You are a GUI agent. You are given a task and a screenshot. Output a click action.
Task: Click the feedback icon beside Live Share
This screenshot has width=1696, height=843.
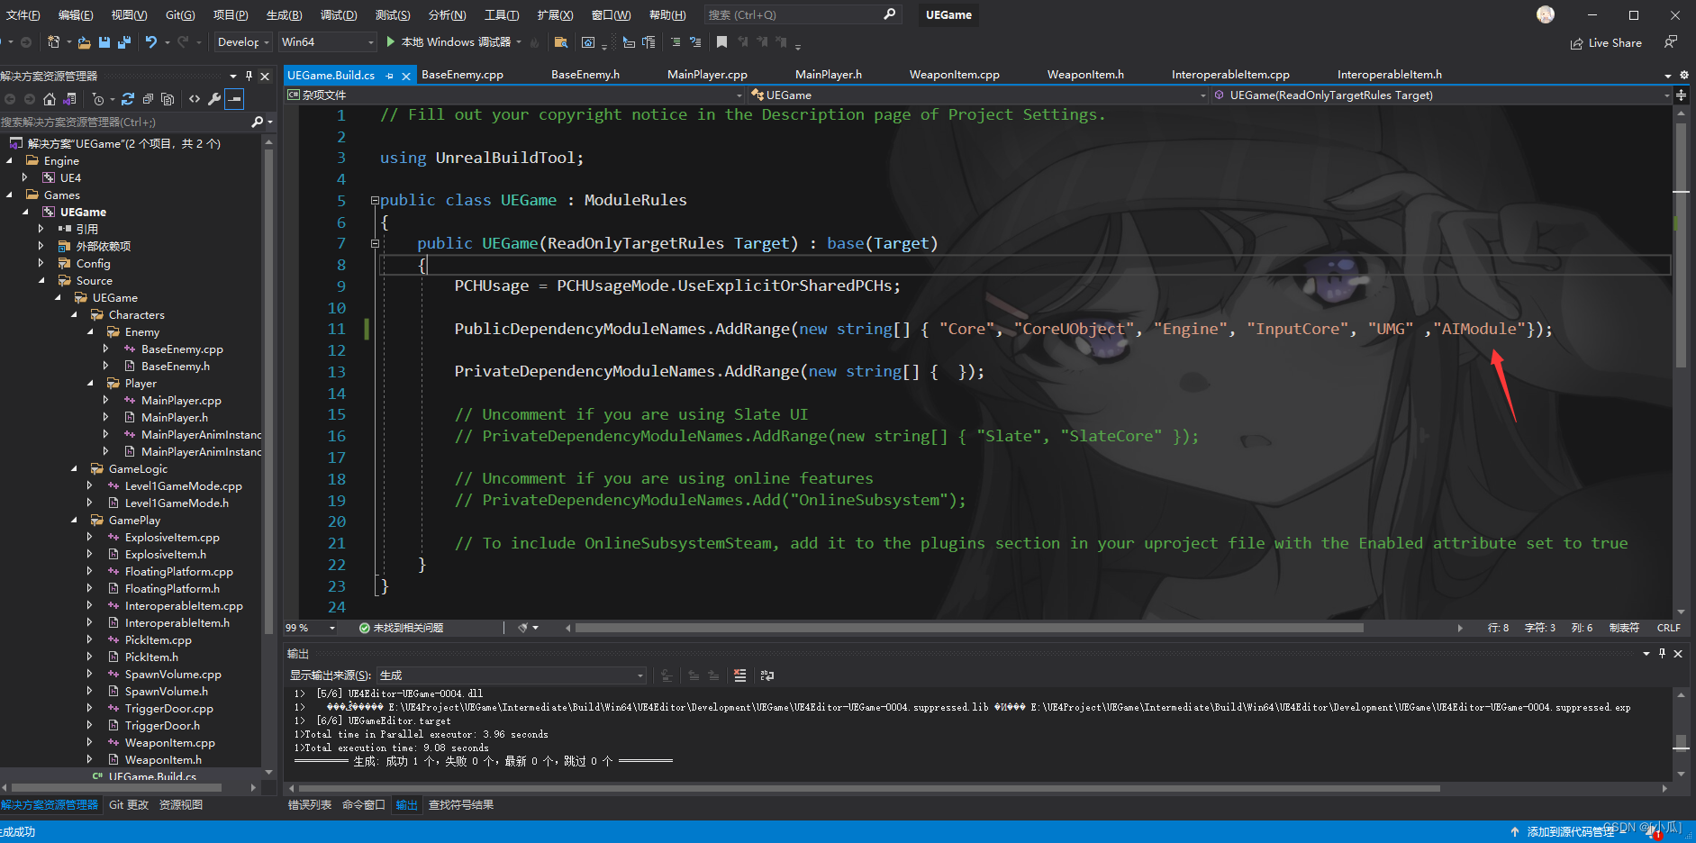tap(1671, 42)
